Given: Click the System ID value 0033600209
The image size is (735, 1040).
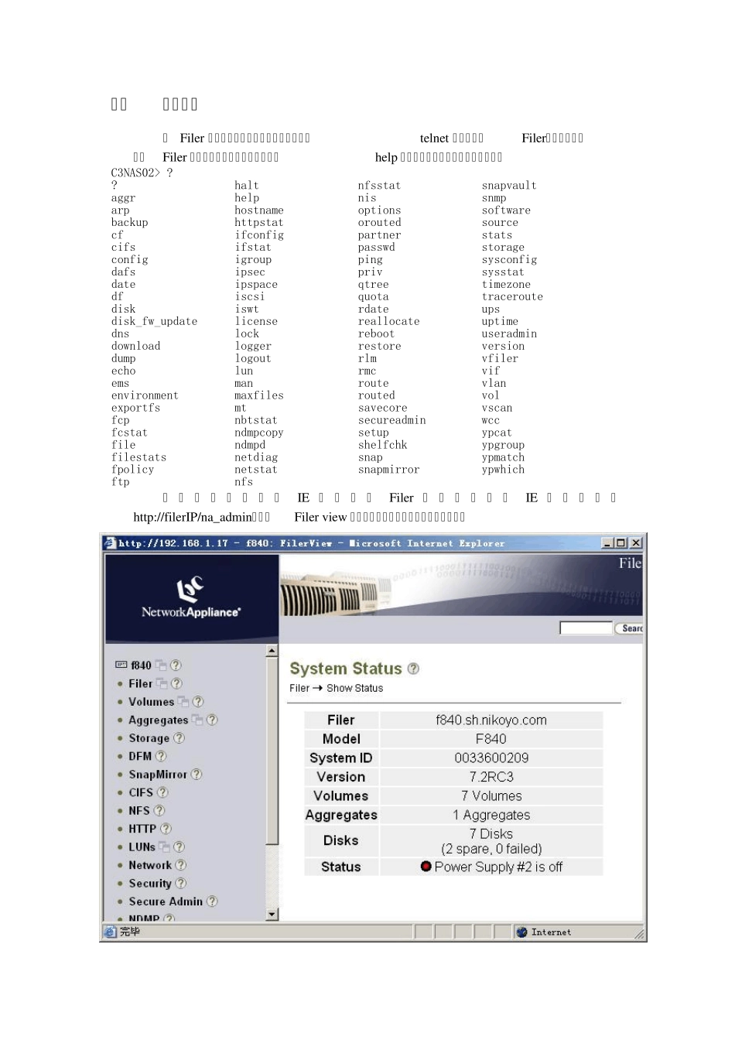Looking at the screenshot, I should 491,758.
